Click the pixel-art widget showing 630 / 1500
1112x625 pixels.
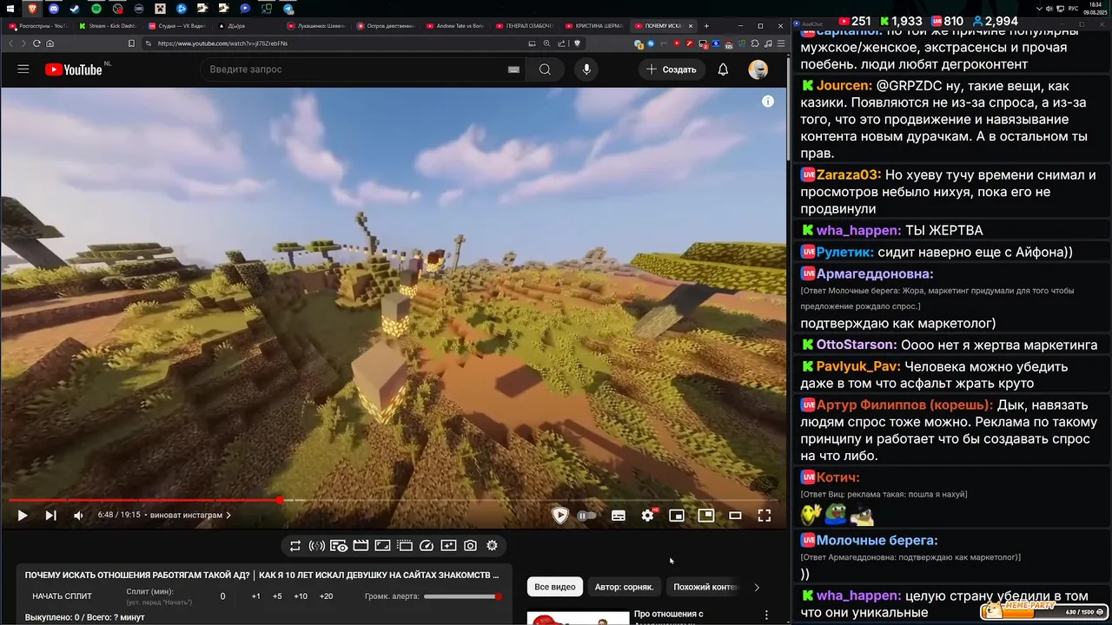click(1044, 611)
